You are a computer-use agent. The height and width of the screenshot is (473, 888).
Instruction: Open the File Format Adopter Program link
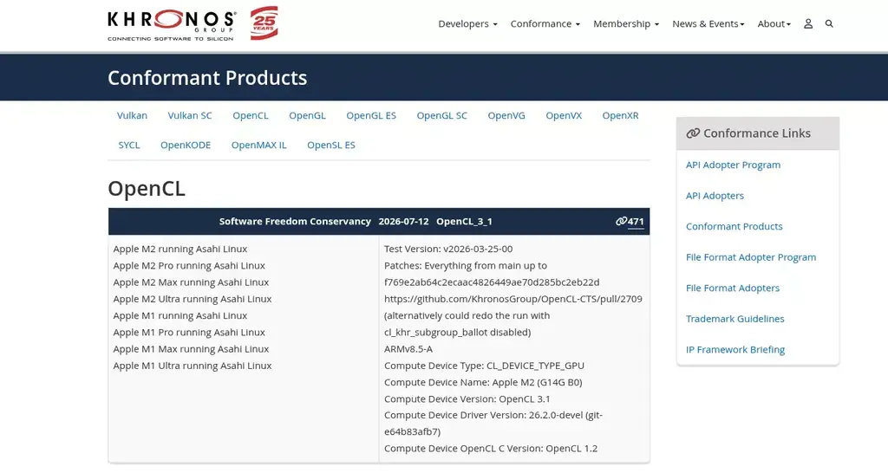pos(751,257)
